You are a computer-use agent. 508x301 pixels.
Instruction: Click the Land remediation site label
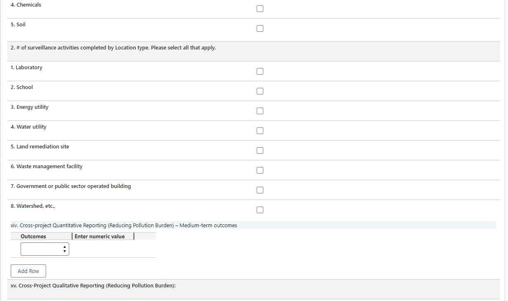[40, 147]
